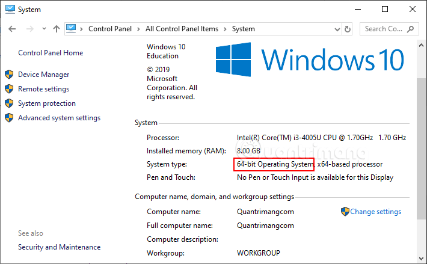This screenshot has width=427, height=264.
Task: Click the No Pen or Touch Input text
Action: coord(315,177)
